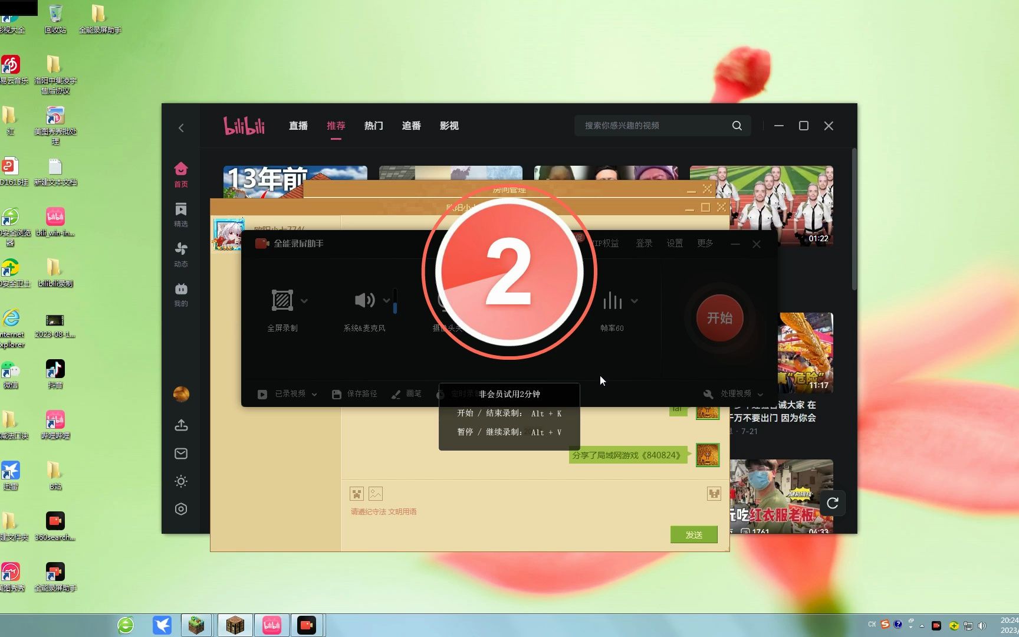The height and width of the screenshot is (637, 1019).
Task: Open the messages envelope icon in bilibili sidebar
Action: [181, 454]
